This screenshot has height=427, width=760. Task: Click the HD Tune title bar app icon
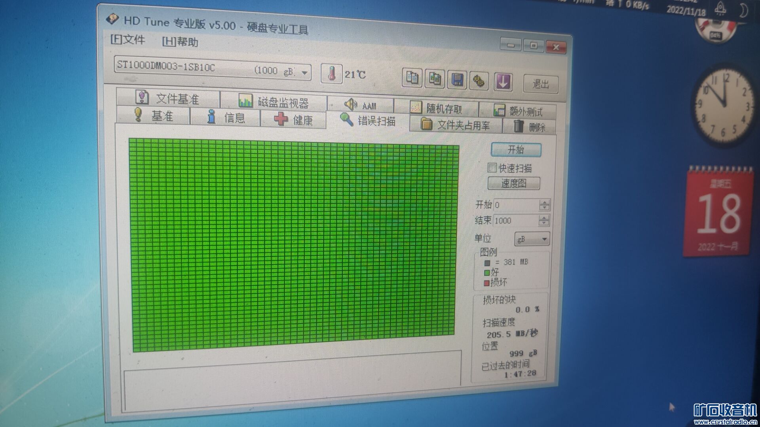tap(113, 19)
